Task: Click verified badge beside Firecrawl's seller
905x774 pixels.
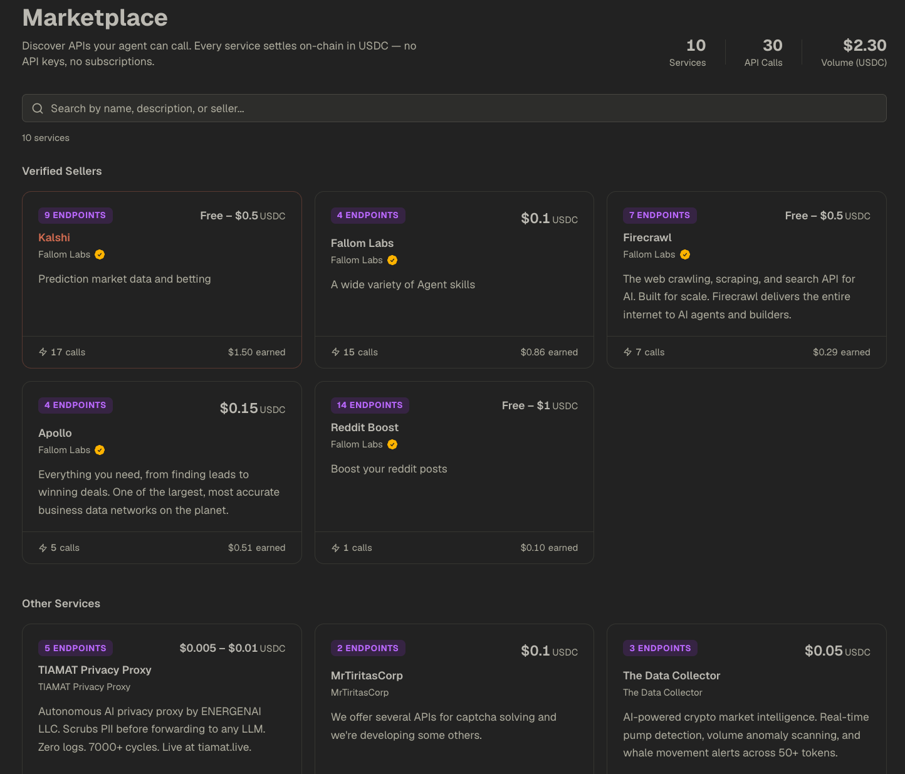Action: (685, 254)
